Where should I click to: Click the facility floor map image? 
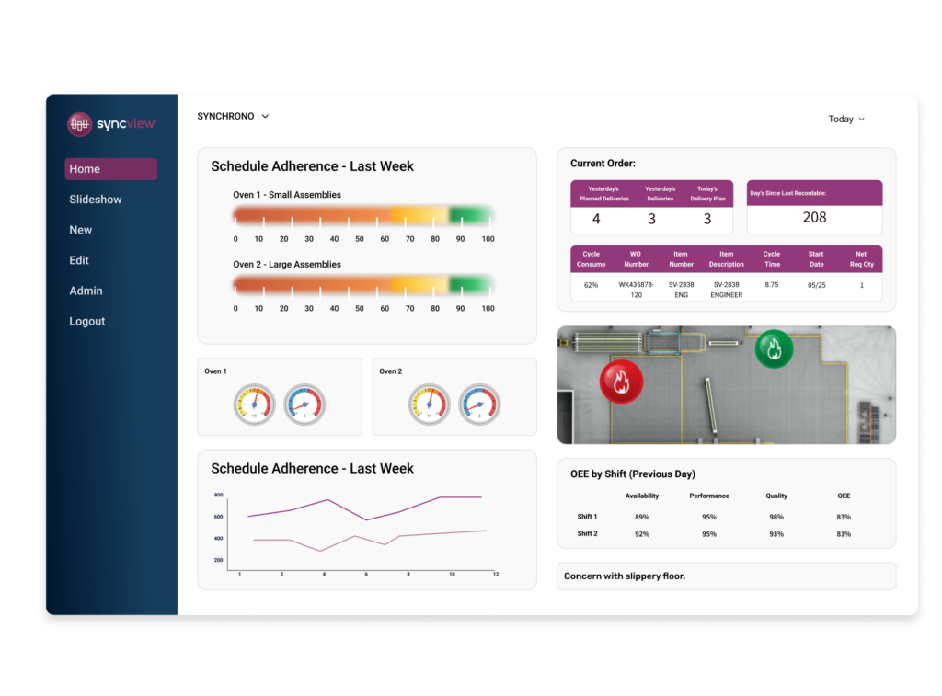click(726, 383)
